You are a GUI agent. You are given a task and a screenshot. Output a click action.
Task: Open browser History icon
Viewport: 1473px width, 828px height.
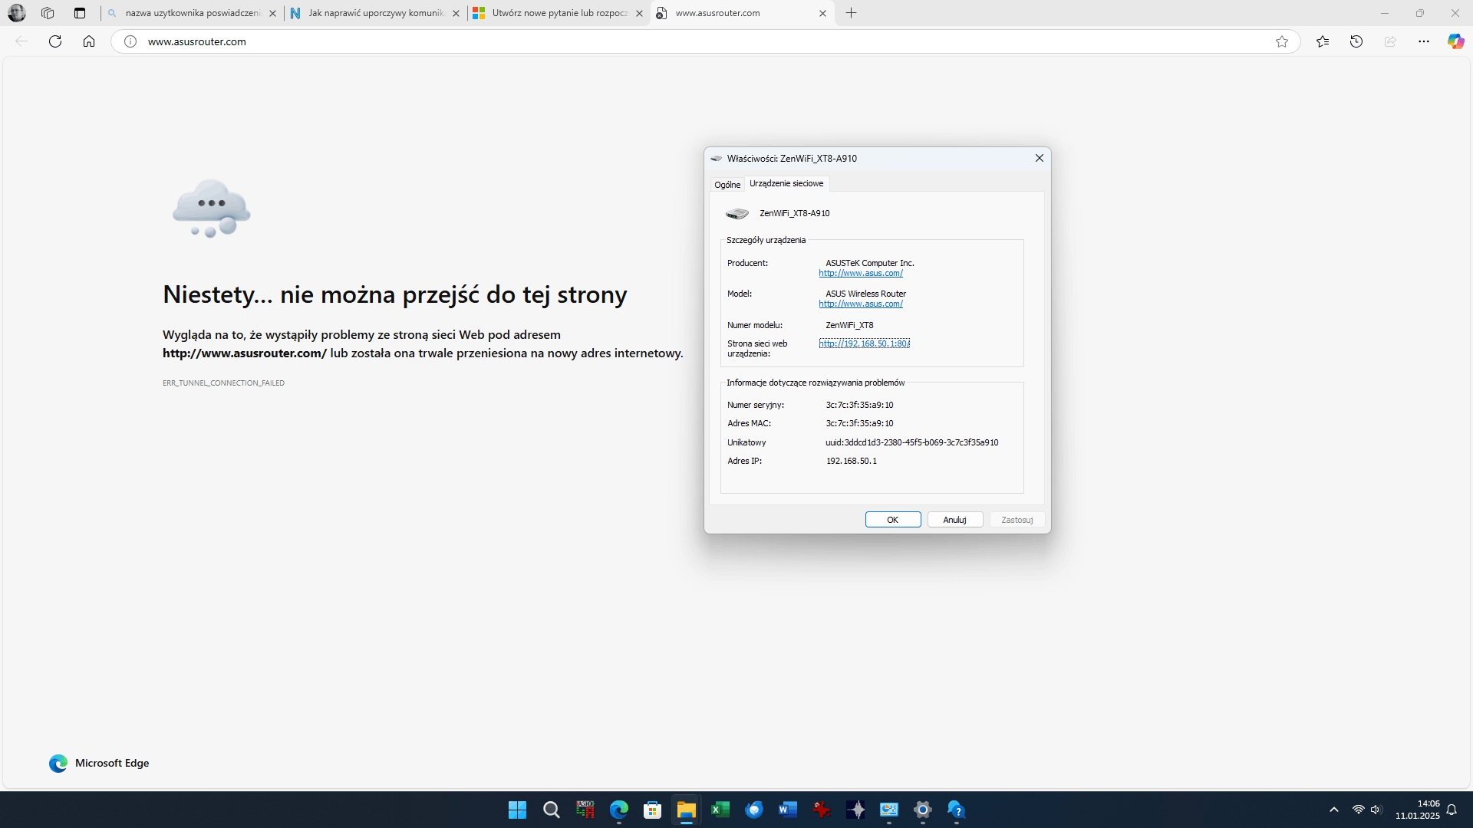(x=1356, y=41)
